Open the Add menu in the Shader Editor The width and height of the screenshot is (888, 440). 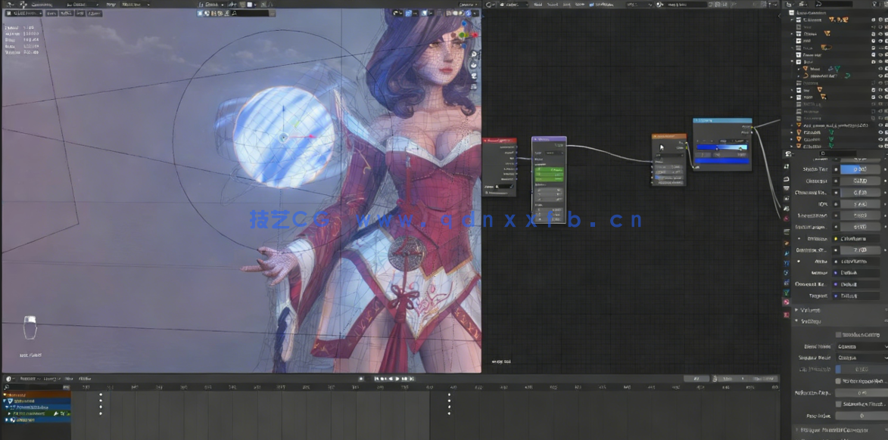(x=566, y=4)
